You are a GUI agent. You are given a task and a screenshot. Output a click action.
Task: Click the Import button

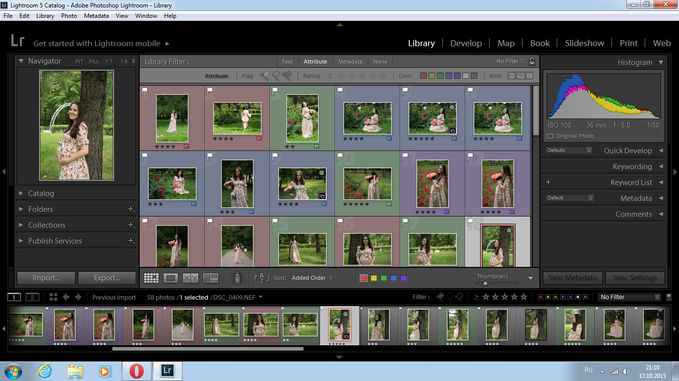(x=46, y=278)
